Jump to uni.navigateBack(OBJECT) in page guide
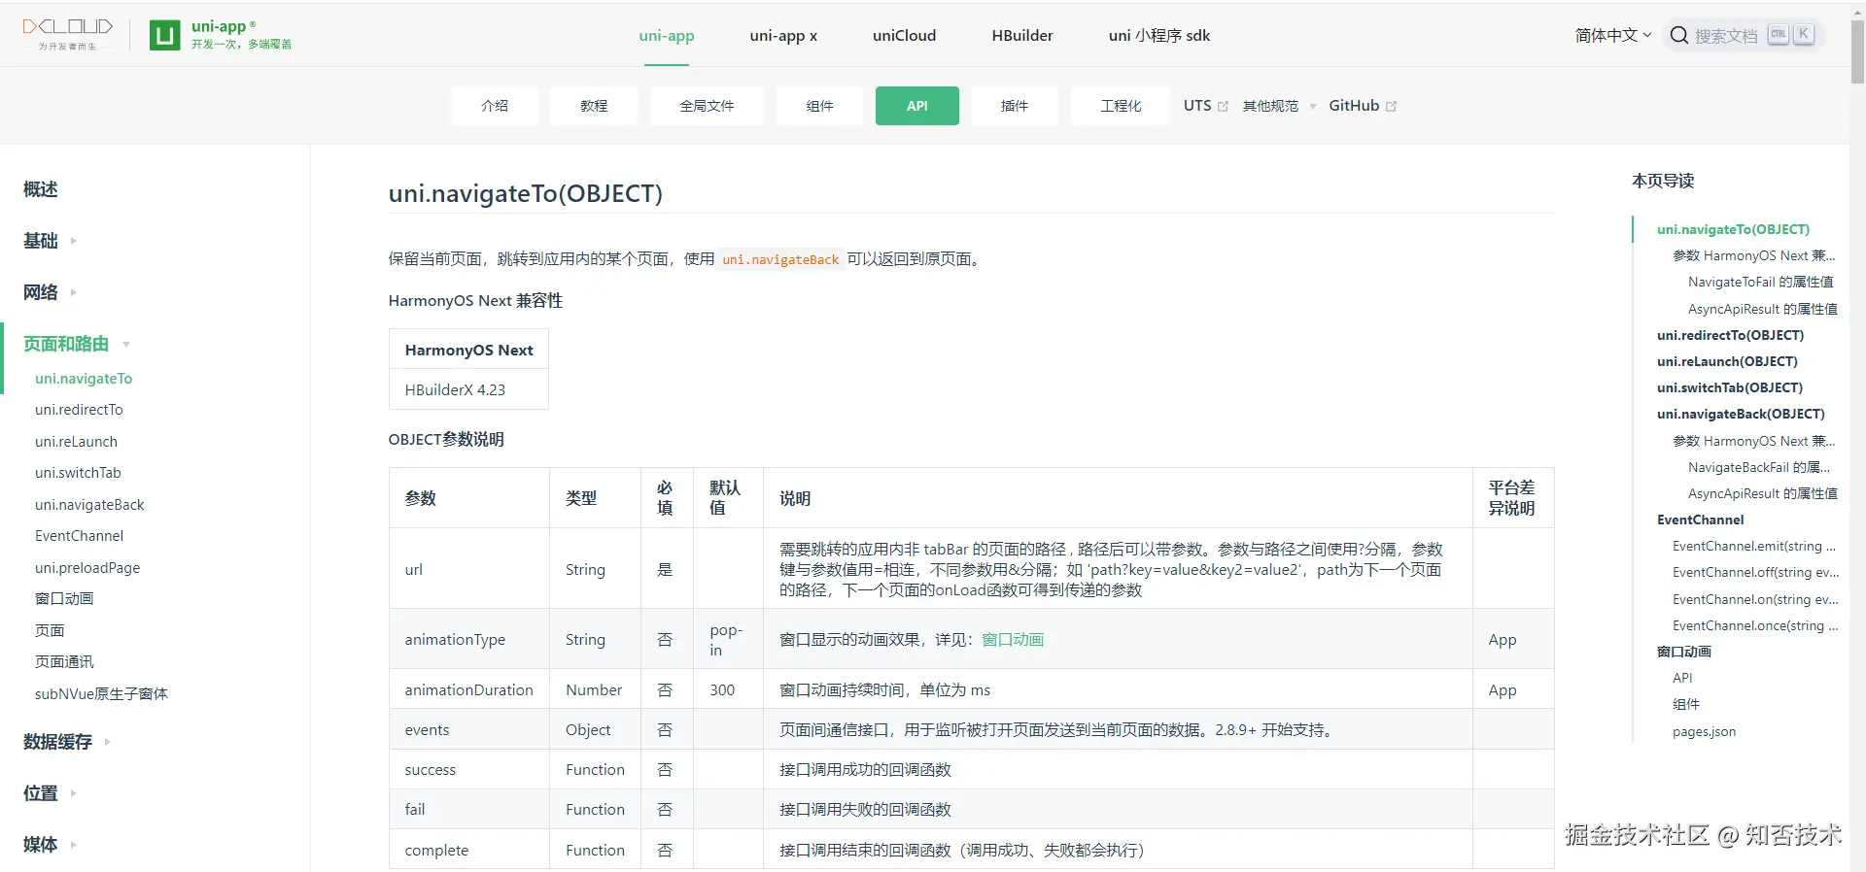 (1741, 414)
